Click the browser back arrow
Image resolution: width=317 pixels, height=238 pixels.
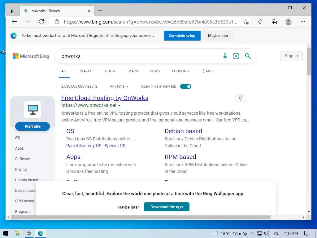coord(14,22)
